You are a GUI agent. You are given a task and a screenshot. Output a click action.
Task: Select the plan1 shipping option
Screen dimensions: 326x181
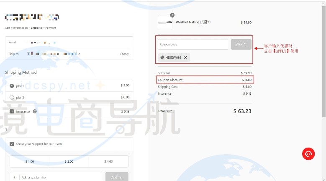coord(12,86)
